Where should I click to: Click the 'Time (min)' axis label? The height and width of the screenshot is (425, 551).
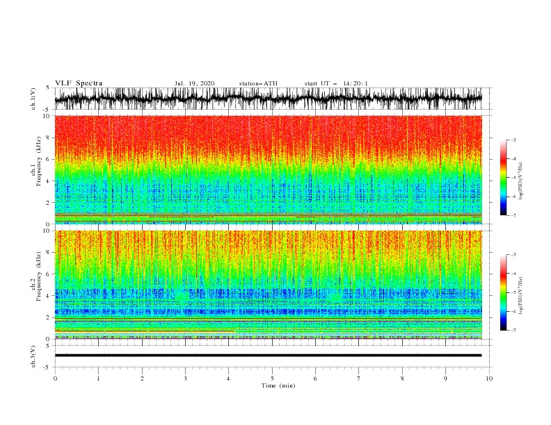(x=278, y=385)
